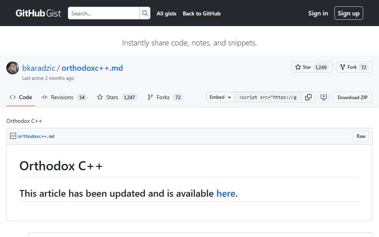Click the Code tab angle-brackets icon
The width and height of the screenshot is (379, 237).
pyautogui.click(x=13, y=97)
